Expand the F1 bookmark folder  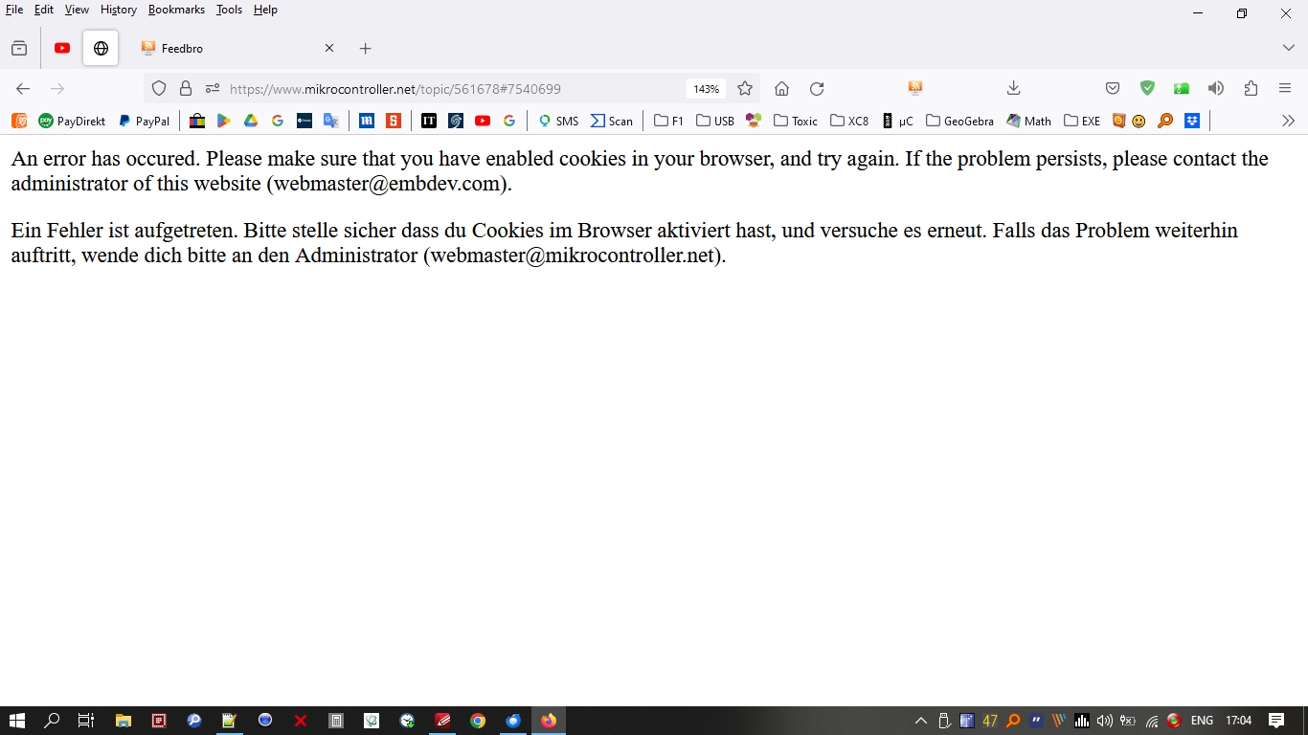(668, 121)
